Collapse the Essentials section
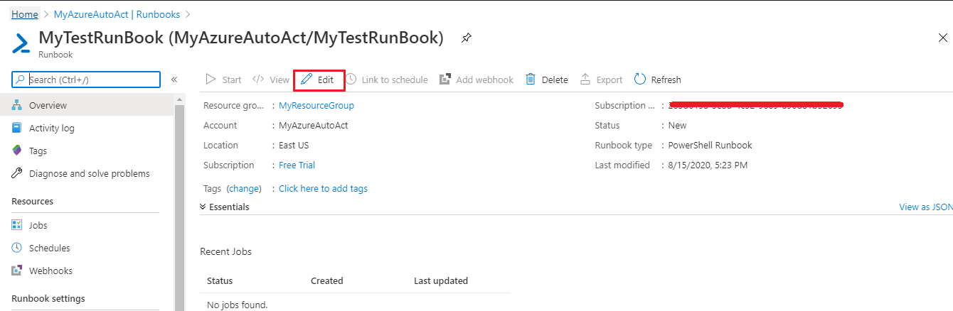The image size is (953, 311). click(x=203, y=207)
